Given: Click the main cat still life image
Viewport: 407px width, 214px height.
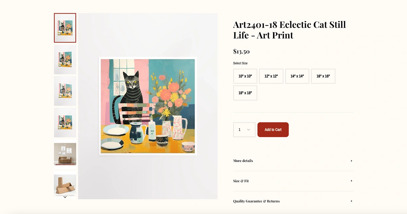Looking at the screenshot, I should (148, 106).
